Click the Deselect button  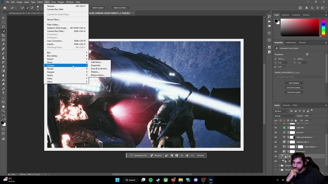tap(201, 155)
